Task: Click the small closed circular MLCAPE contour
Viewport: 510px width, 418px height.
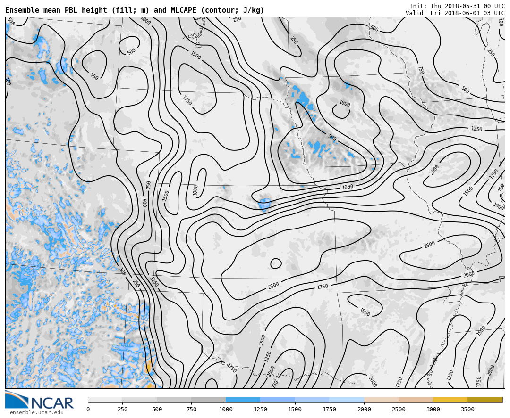Action: [x=276, y=263]
